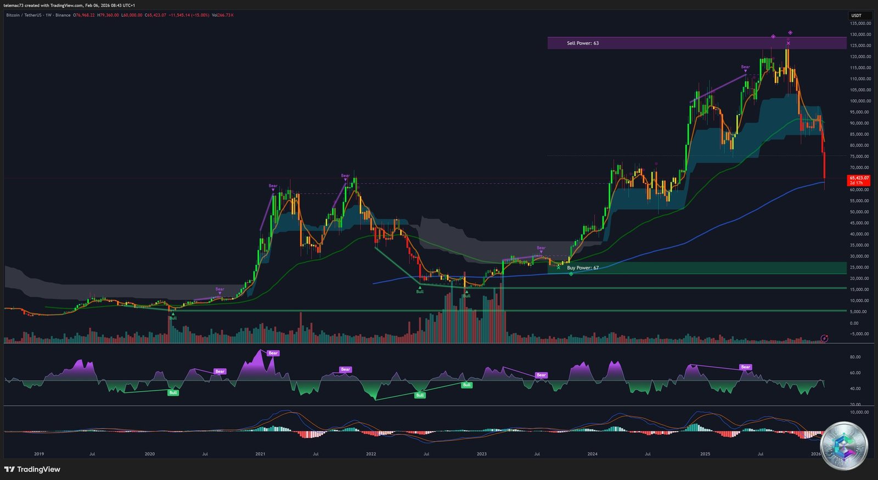878x480 pixels.
Task: Click the purple X marker in the Sell Power zone
Action: tap(789, 43)
